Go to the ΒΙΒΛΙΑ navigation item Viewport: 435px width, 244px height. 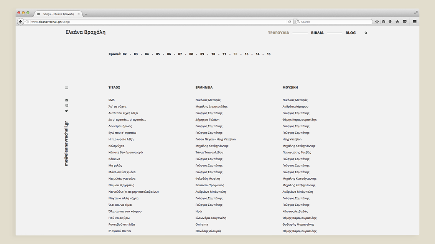point(317,33)
